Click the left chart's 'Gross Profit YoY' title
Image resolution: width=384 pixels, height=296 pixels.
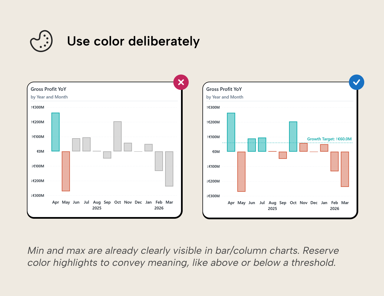(49, 89)
